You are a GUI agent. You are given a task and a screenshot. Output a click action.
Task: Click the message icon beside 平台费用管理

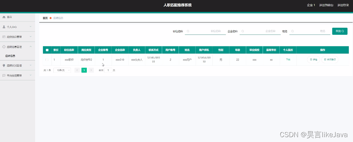pos(4,75)
